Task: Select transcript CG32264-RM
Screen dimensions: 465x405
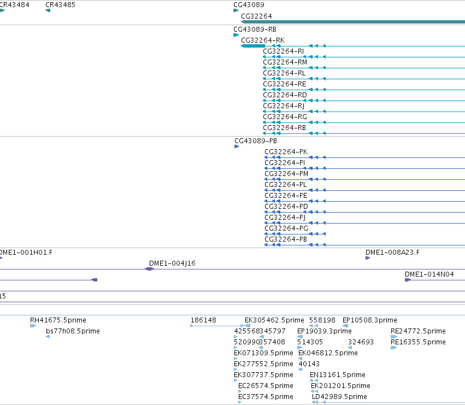Action: coord(285,62)
